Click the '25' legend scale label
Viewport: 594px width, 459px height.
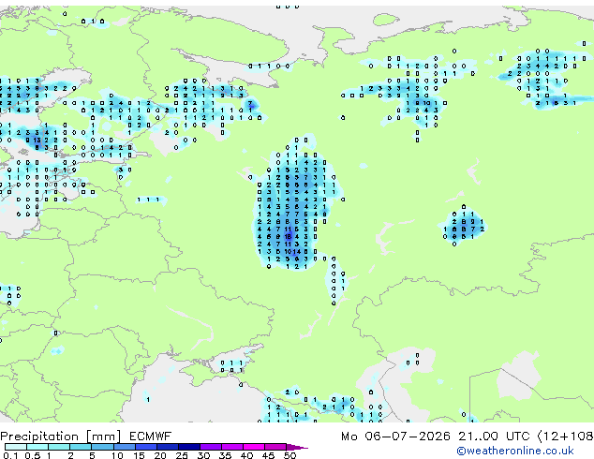pyautogui.click(x=182, y=455)
